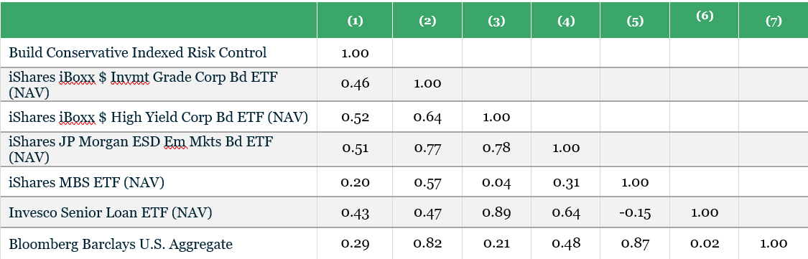Select the column header labeled (4)
The width and height of the screenshot is (808, 259).
[x=566, y=21]
